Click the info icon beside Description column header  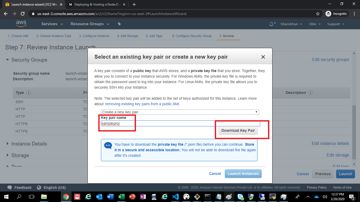tap(310, 93)
